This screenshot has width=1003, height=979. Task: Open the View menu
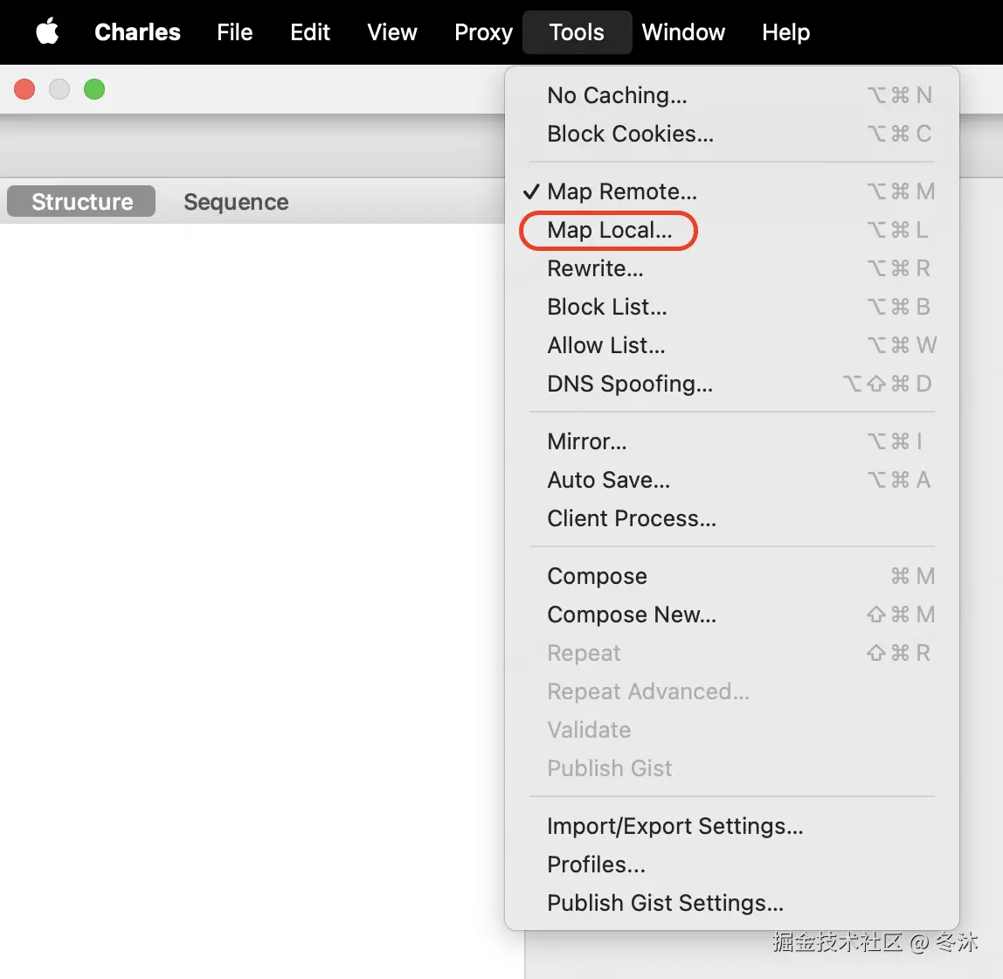pos(392,32)
